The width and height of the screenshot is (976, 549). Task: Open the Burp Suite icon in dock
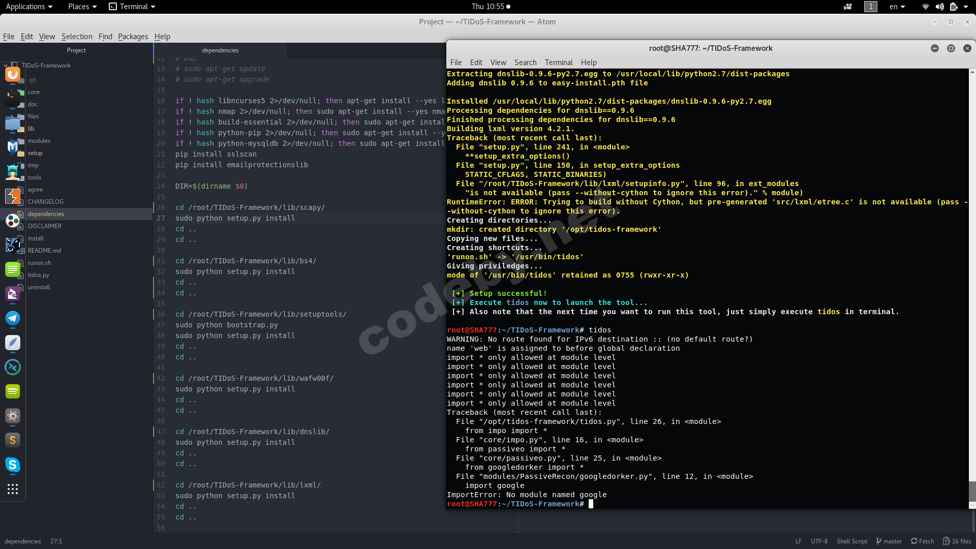13,196
